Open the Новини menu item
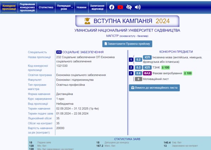Image resolution: width=211 pixels, height=150 pixels. point(81,7)
